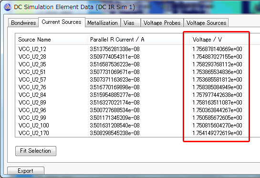The height and width of the screenshot is (178, 260).
Task: Click current value 3.509774054311e-08
Action: click(x=115, y=57)
